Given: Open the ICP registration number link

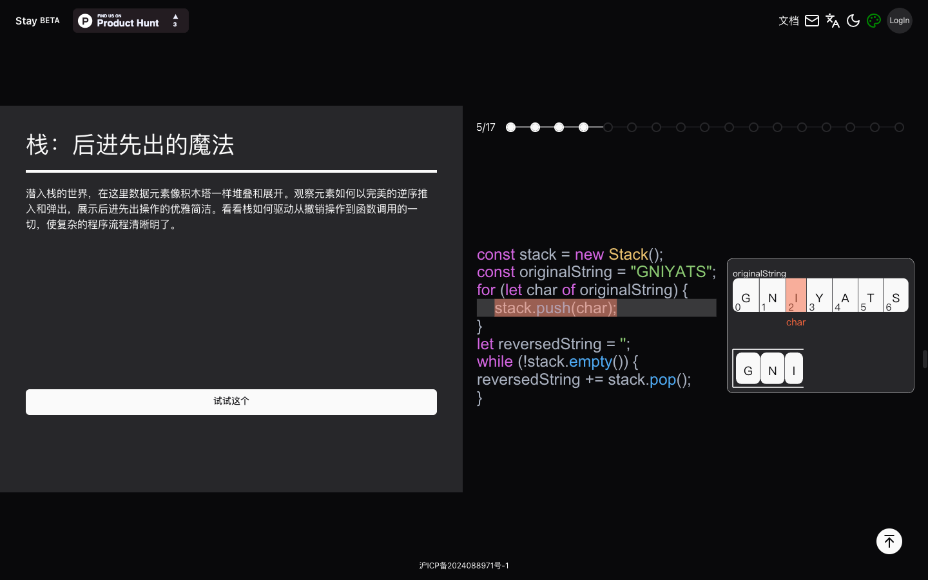Looking at the screenshot, I should (x=464, y=566).
